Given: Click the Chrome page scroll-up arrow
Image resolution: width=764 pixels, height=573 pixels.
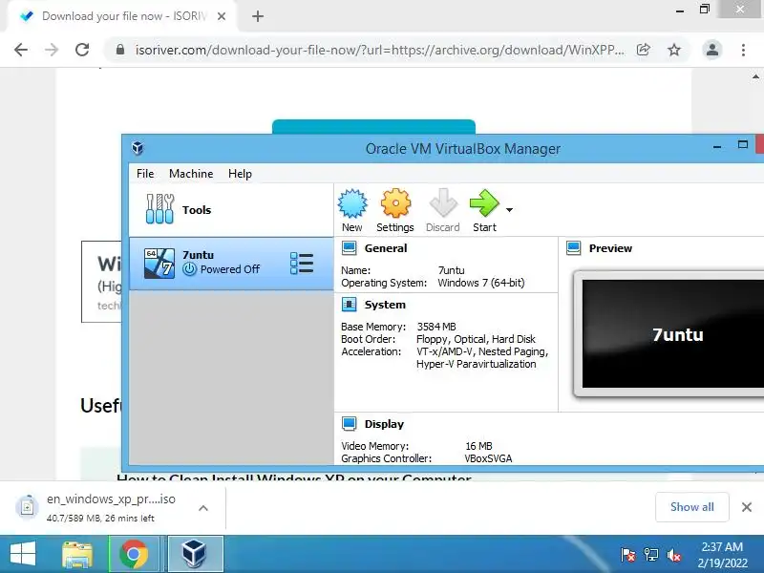Looking at the screenshot, I should click(755, 76).
